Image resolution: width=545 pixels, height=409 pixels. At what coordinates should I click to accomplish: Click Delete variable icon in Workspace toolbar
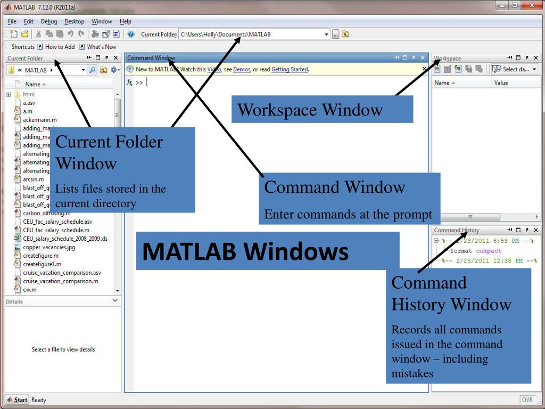[479, 69]
